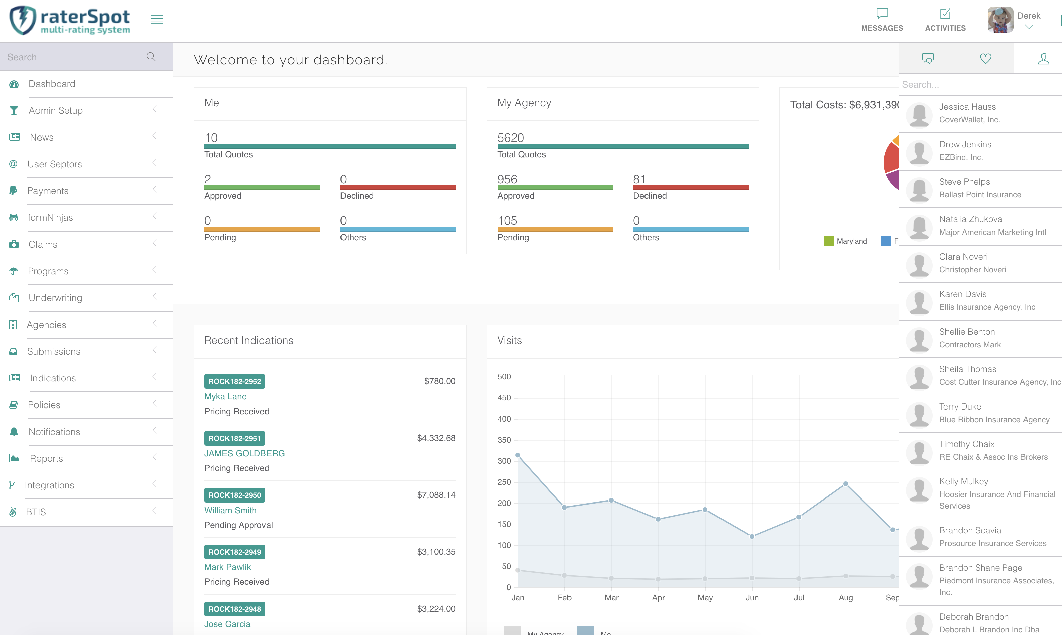Expand the Underwriting menu chevron
Viewport: 1062px width, 635px height.
[x=155, y=296]
